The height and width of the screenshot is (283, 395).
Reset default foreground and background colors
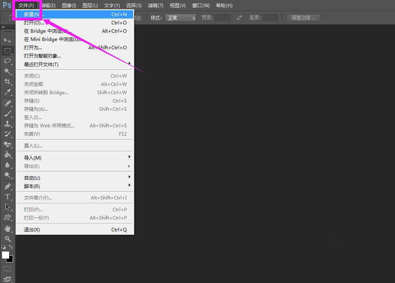(4, 247)
